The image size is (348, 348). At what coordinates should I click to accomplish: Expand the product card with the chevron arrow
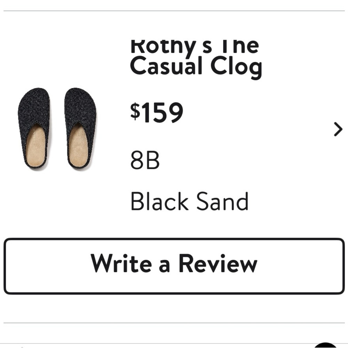tap(337, 129)
